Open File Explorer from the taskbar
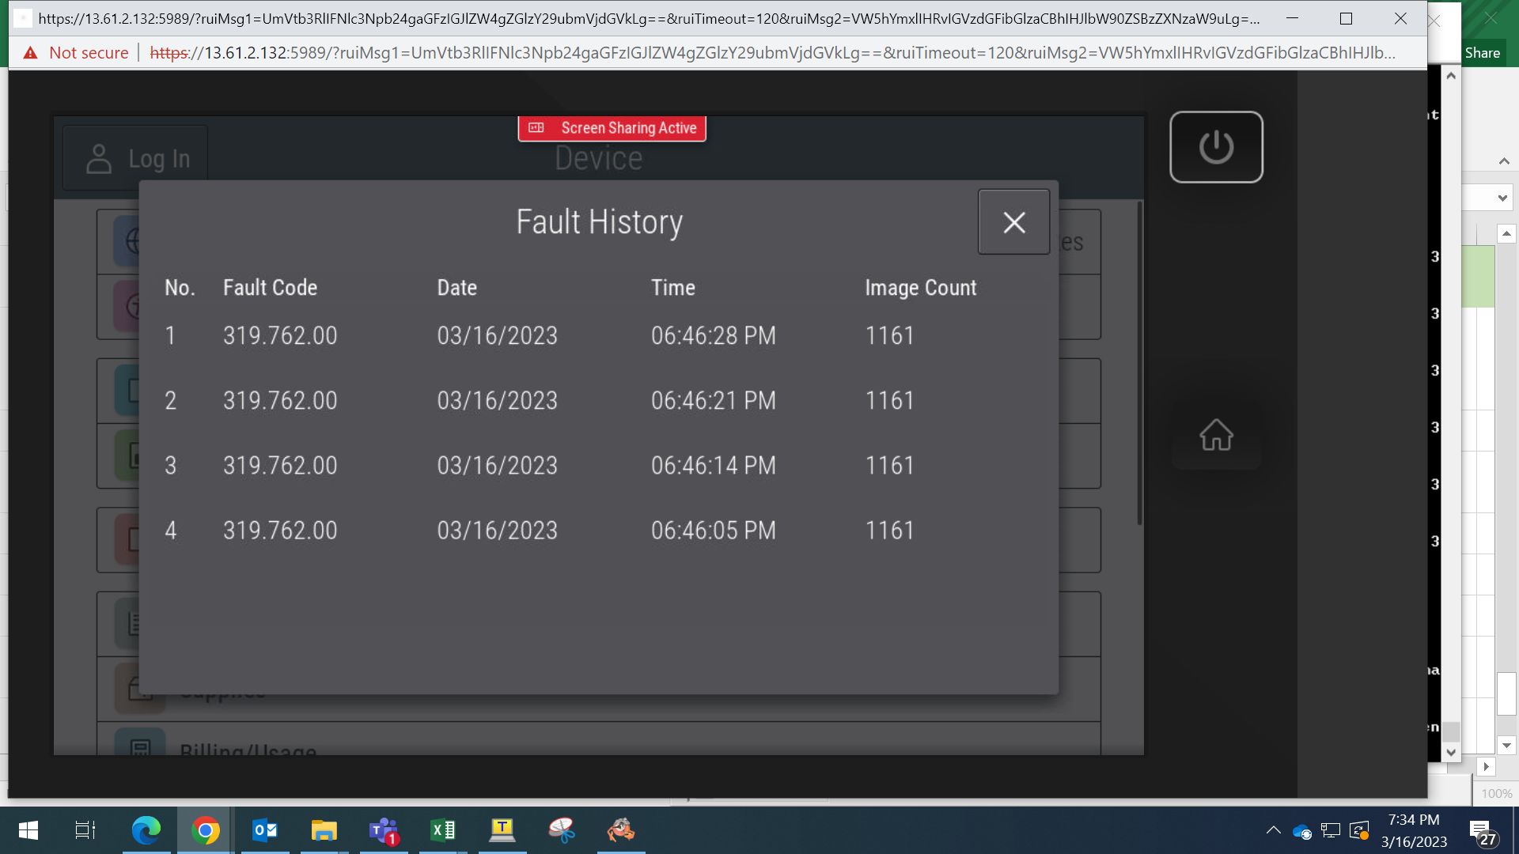The image size is (1519, 854). tap(324, 830)
